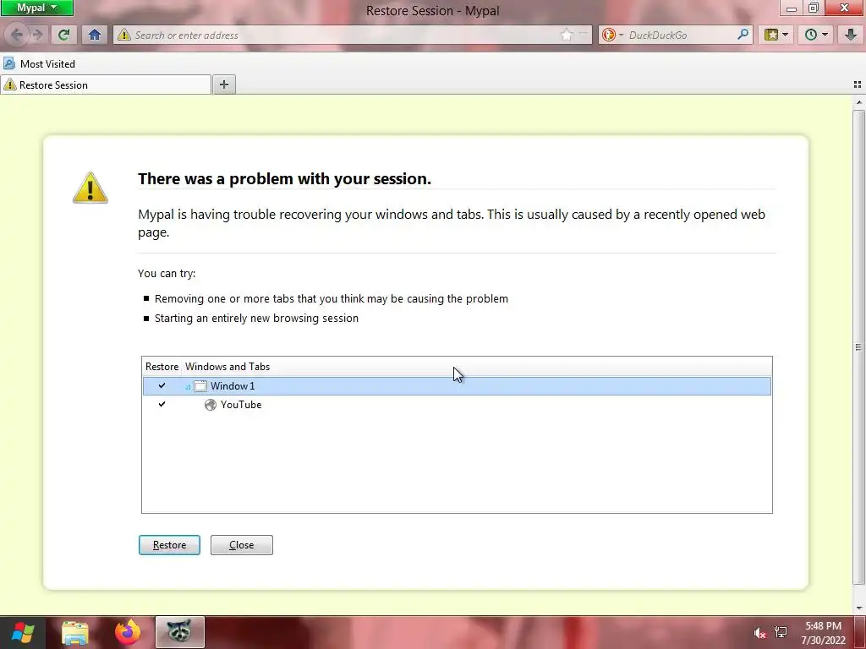Uncheck restore for Window 1
The width and height of the screenshot is (866, 649).
click(x=162, y=385)
